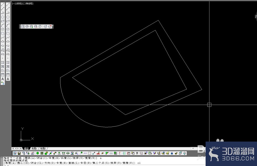Click the gem-shaped icon at the bottom toolbar's end

click(185, 153)
